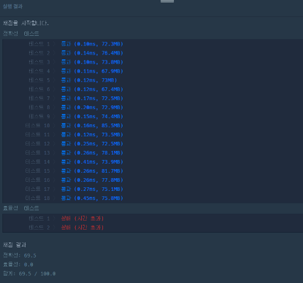This screenshot has width=303, height=283.
Task: Select 테스트 1 result 0.10ms, 72.3MB
Action: coord(92,44)
